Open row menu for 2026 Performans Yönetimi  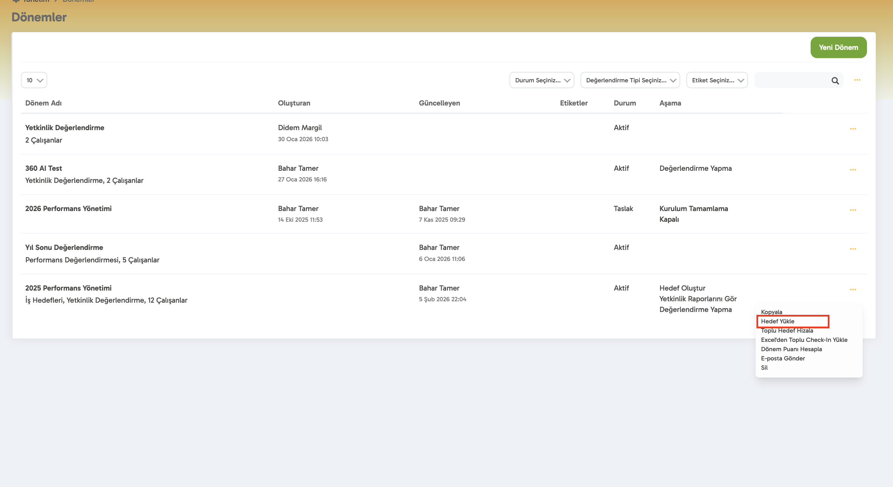coord(853,210)
